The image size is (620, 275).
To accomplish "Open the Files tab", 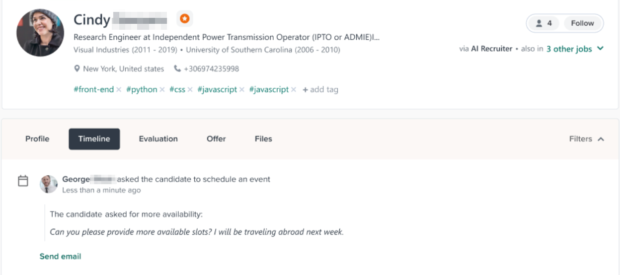I will 263,139.
